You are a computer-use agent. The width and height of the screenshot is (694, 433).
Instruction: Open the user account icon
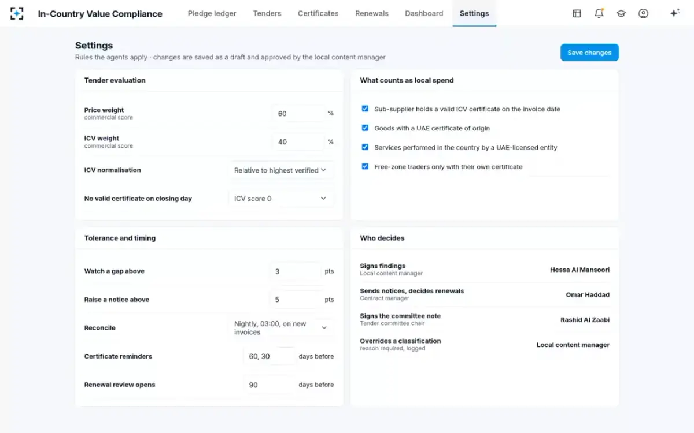click(x=643, y=13)
